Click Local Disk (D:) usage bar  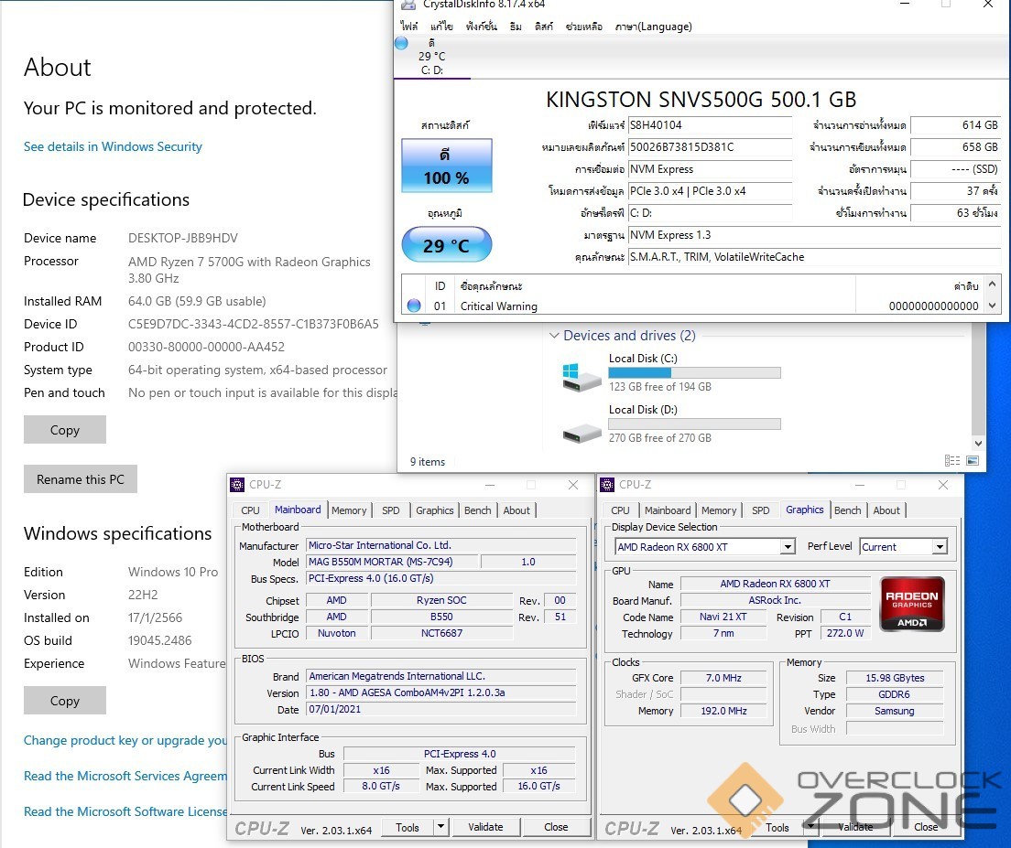coord(694,424)
